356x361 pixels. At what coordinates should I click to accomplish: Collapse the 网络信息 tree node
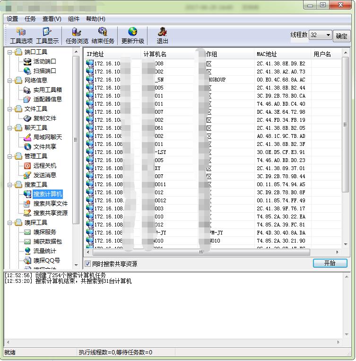click(9, 81)
